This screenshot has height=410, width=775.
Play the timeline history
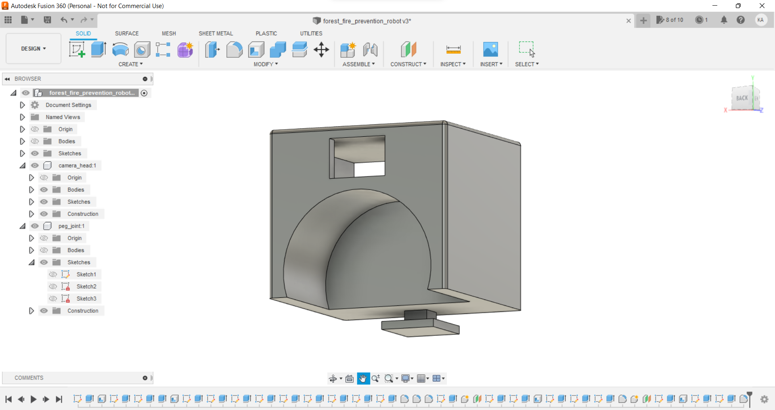(x=34, y=399)
